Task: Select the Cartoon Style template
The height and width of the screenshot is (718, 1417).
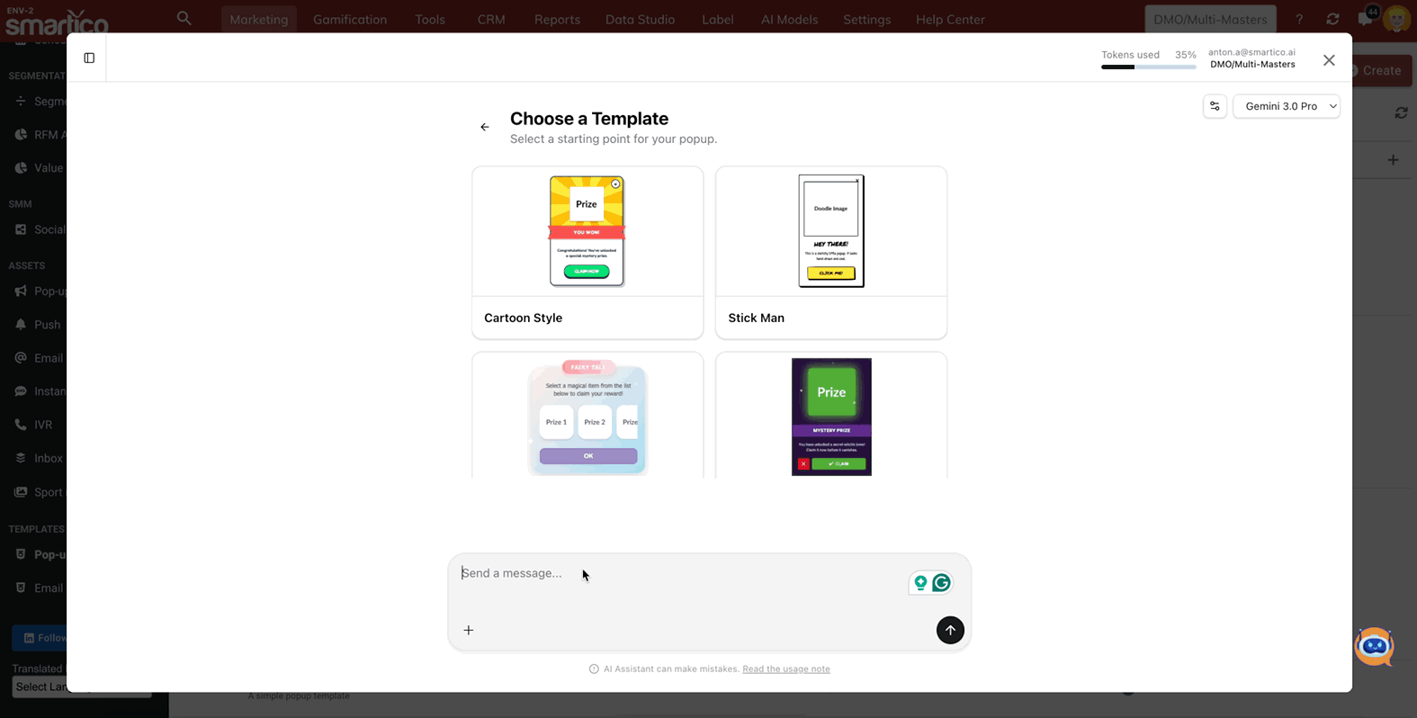Action: (x=587, y=252)
